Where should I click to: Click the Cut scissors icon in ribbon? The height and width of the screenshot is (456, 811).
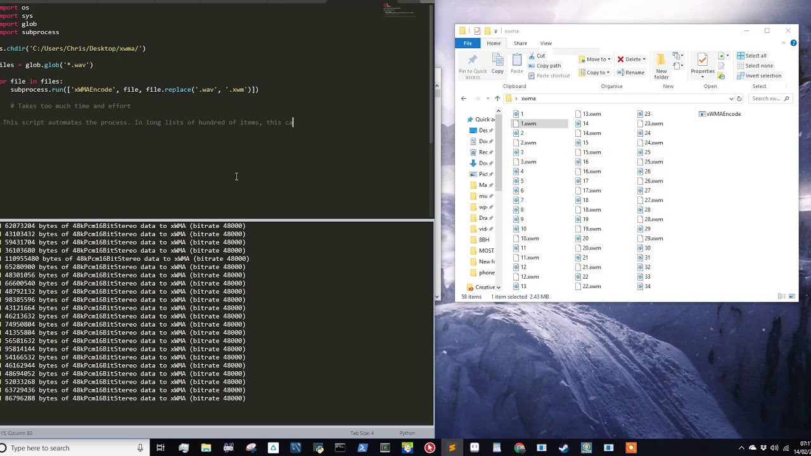pyautogui.click(x=532, y=56)
